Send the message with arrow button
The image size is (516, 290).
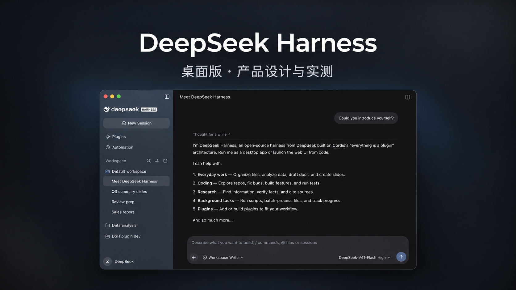401,257
